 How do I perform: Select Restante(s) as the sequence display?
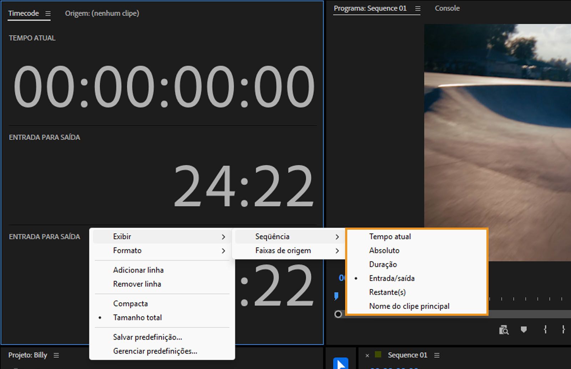tap(388, 292)
